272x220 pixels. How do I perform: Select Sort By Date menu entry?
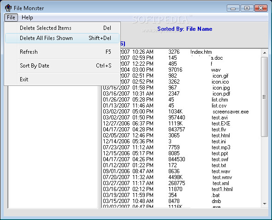[x=62, y=66]
